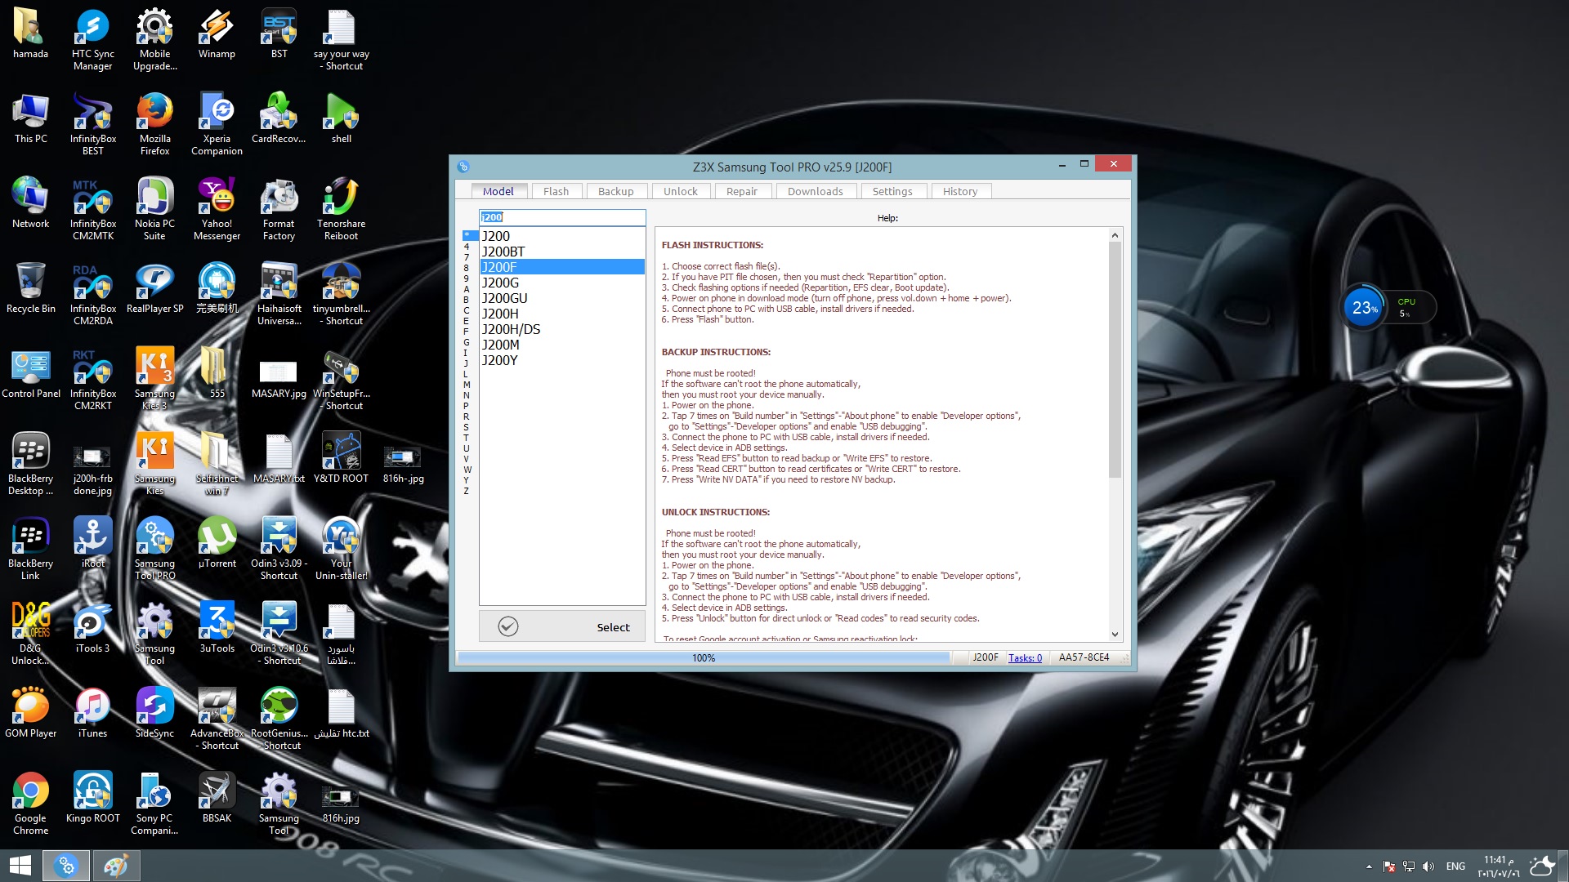Click the volume speaker tray icon
Viewport: 1569px width, 882px height.
pos(1428,866)
